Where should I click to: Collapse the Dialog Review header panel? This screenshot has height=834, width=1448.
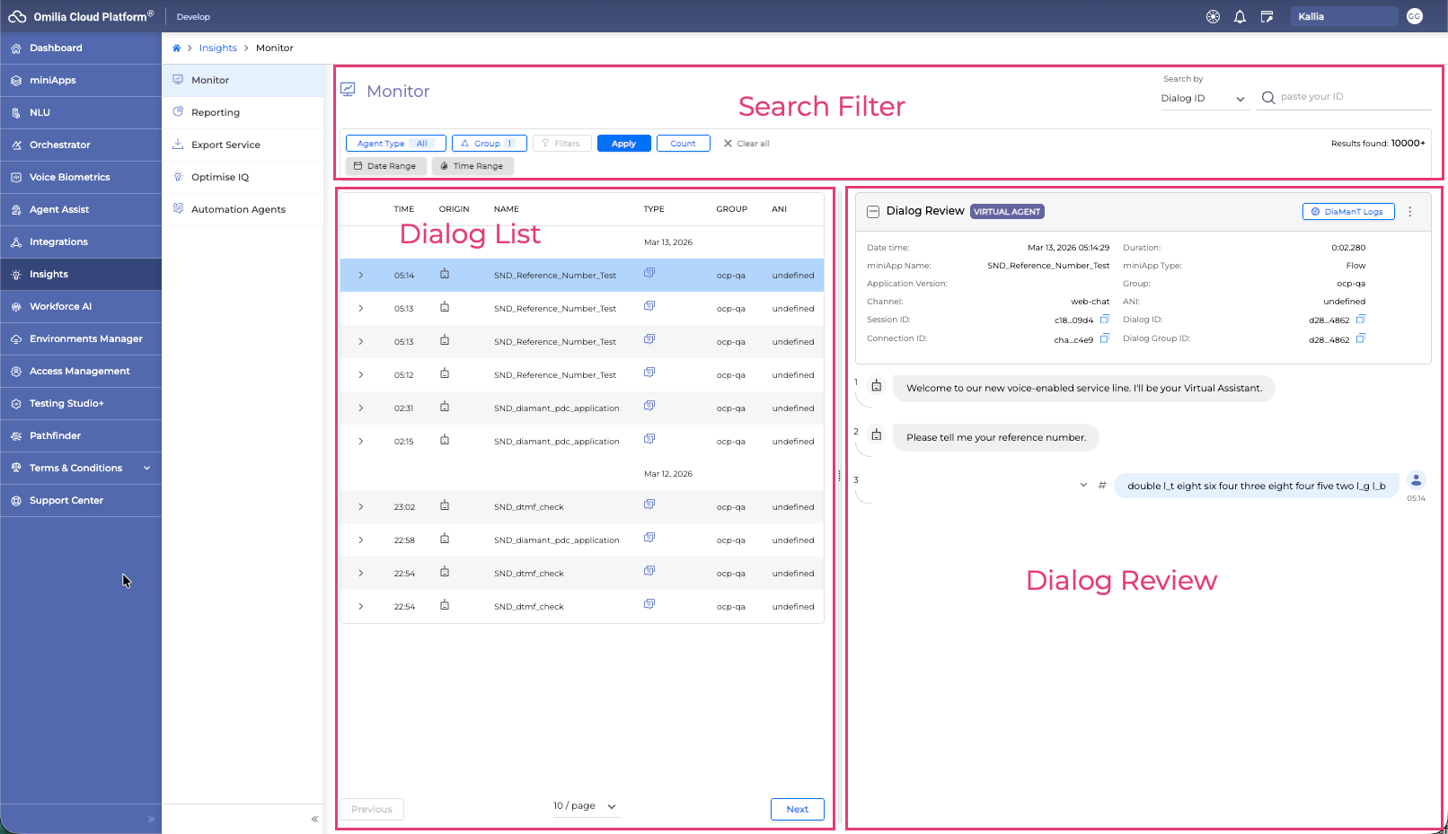872,212
